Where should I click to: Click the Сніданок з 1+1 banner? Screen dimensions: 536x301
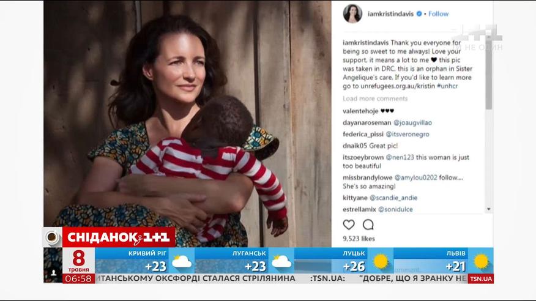(x=119, y=237)
